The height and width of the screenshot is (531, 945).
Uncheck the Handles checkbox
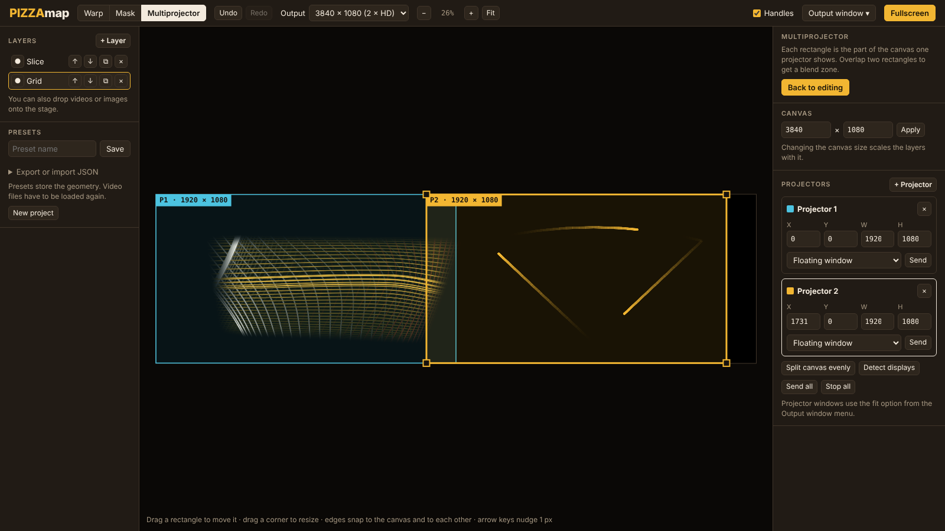click(757, 13)
